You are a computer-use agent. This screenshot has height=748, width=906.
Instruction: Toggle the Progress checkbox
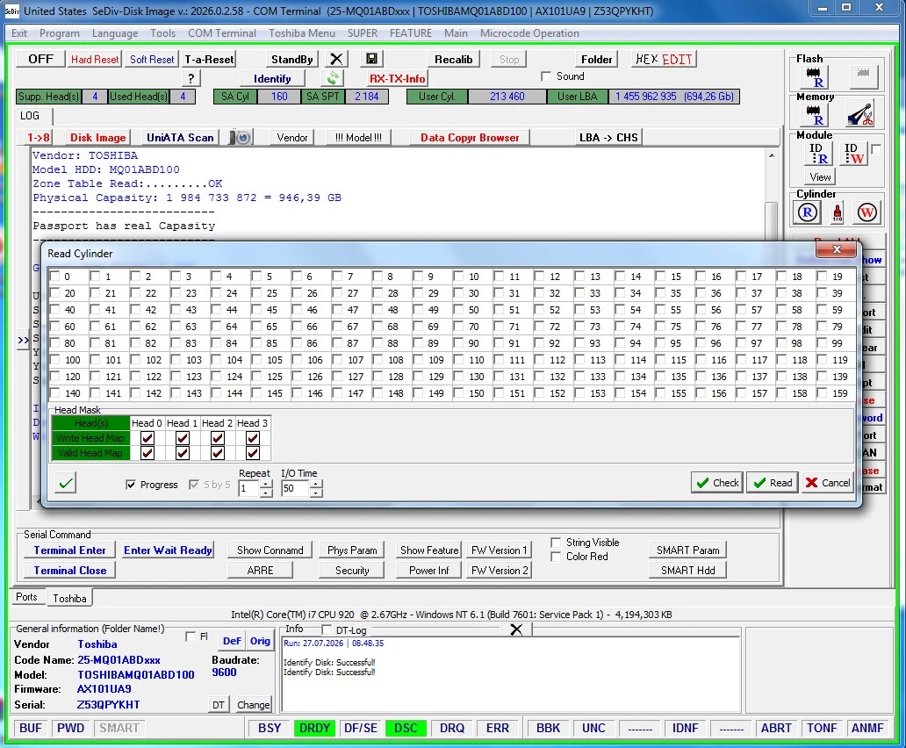pyautogui.click(x=131, y=485)
